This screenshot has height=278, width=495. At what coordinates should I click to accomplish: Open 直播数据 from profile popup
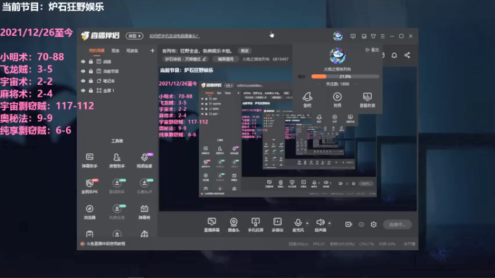(x=367, y=99)
